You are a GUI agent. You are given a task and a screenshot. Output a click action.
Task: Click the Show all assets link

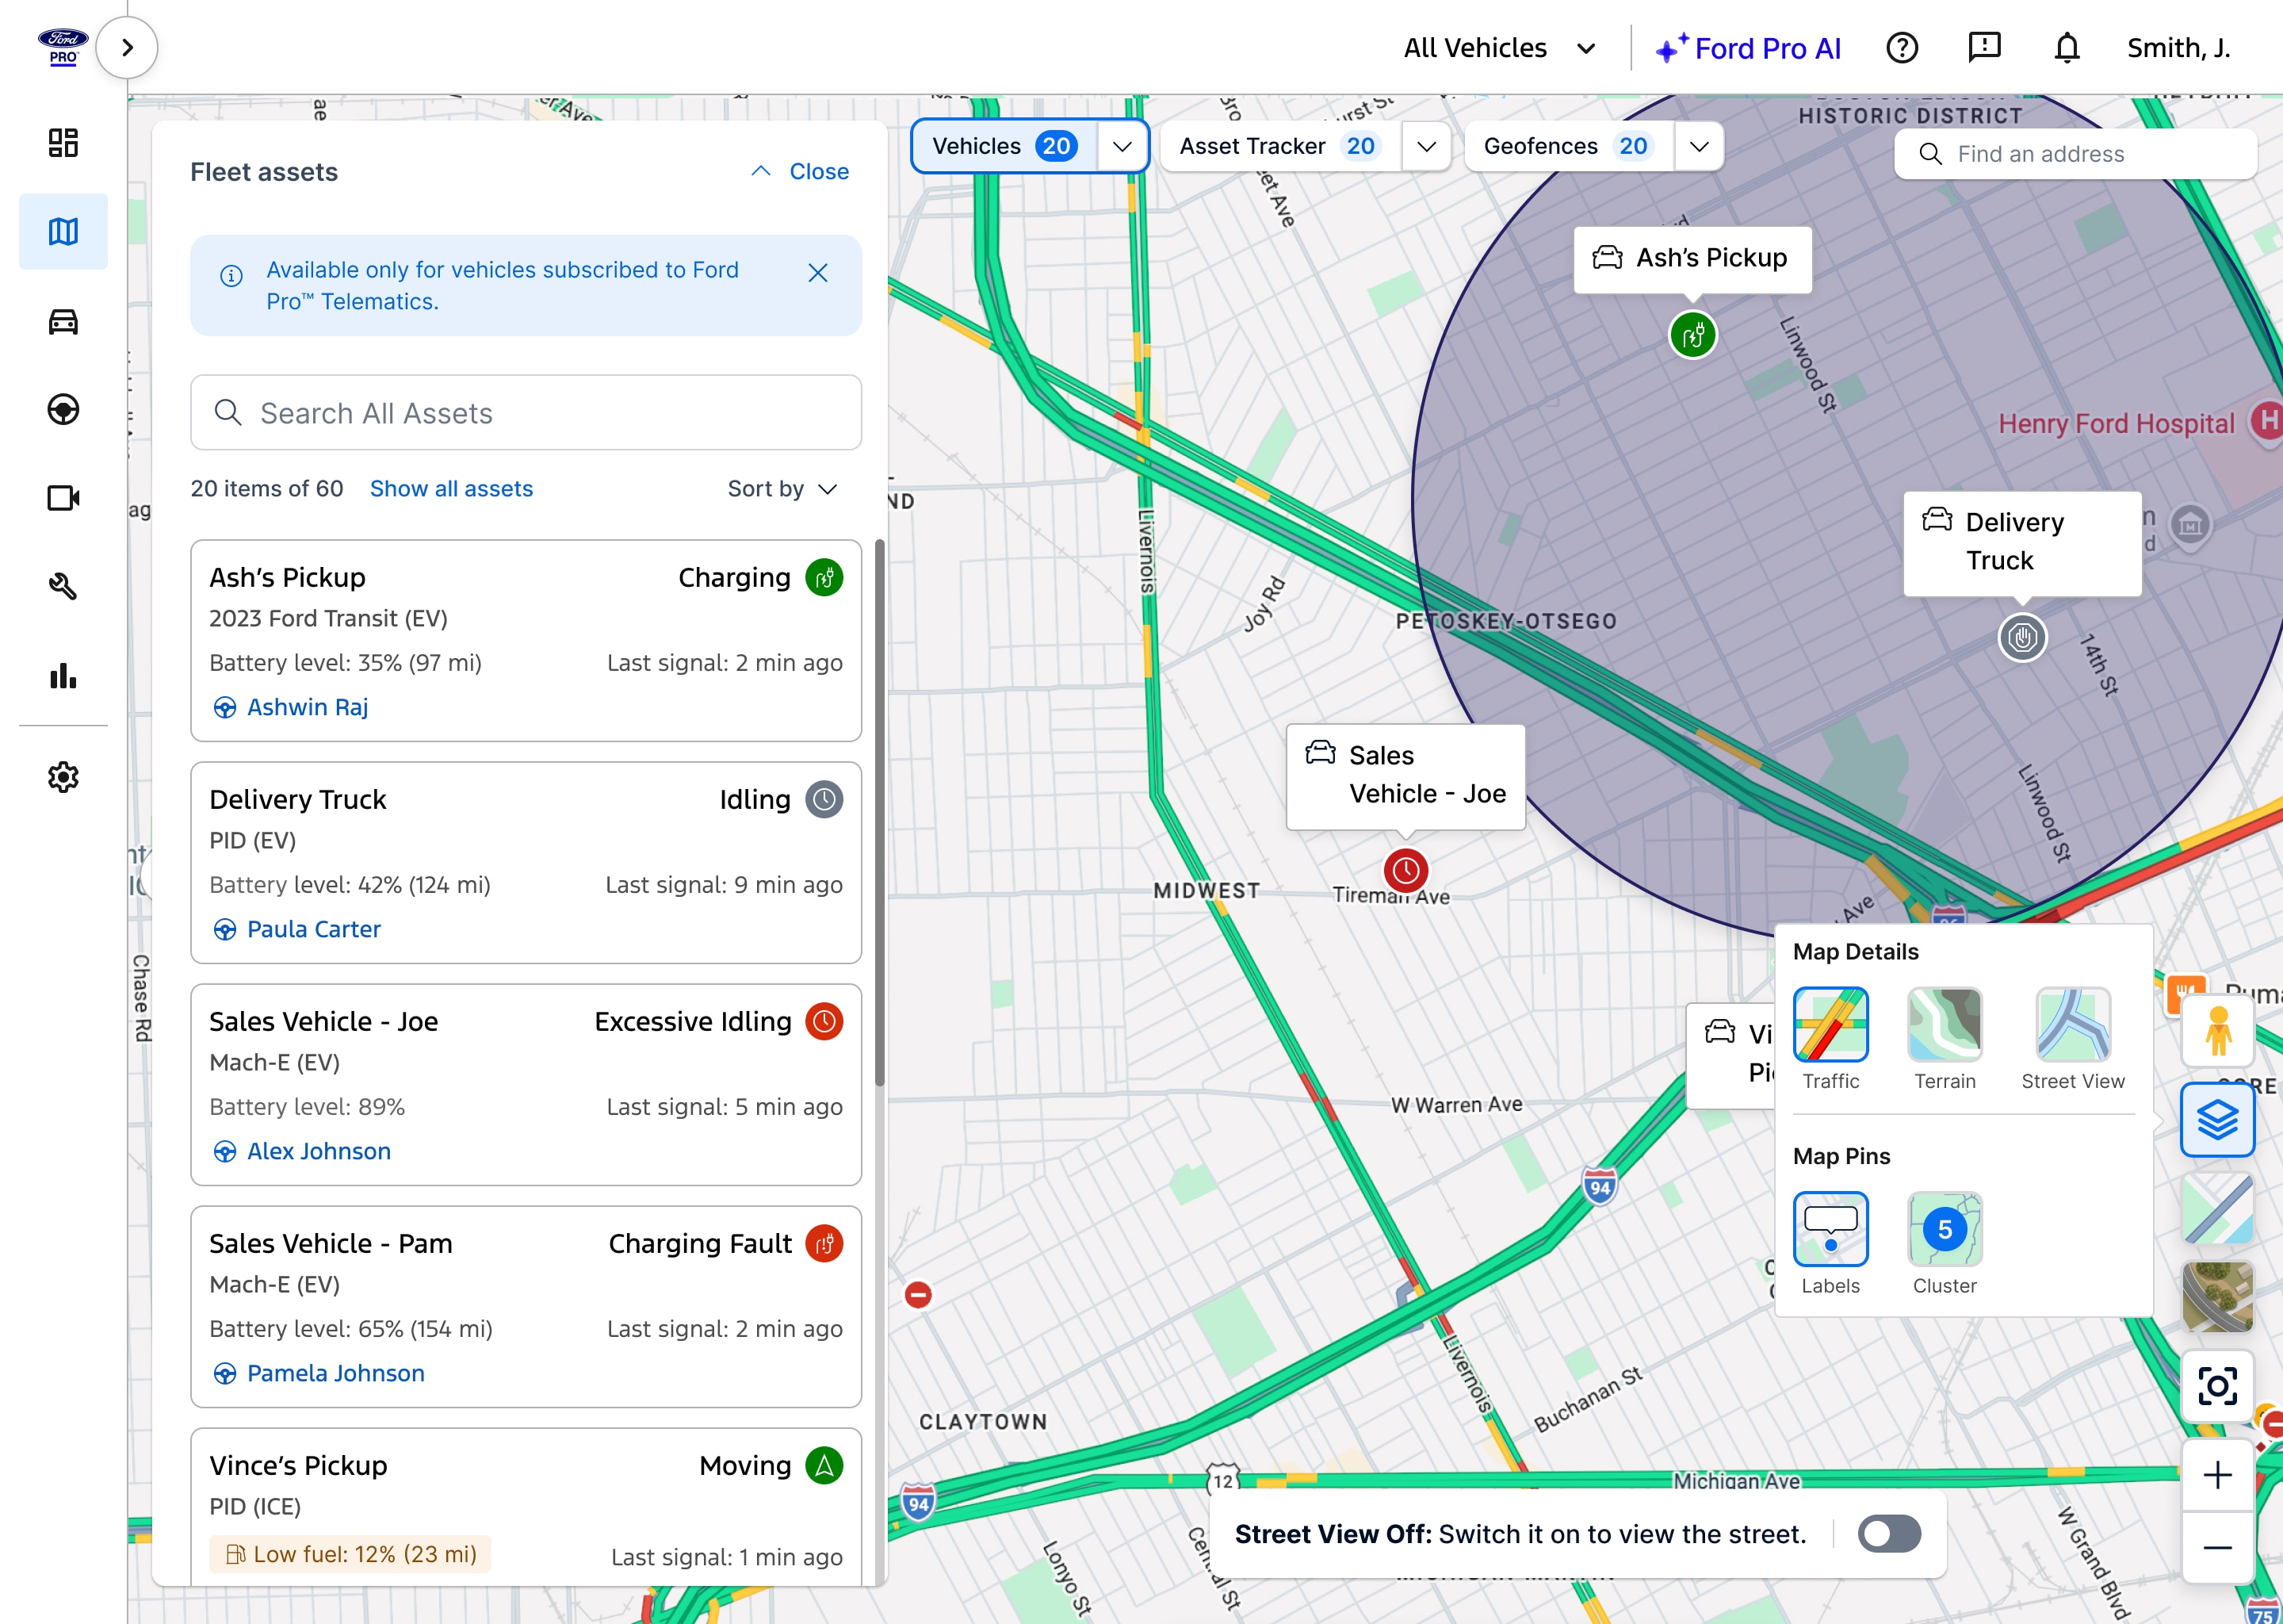click(452, 489)
